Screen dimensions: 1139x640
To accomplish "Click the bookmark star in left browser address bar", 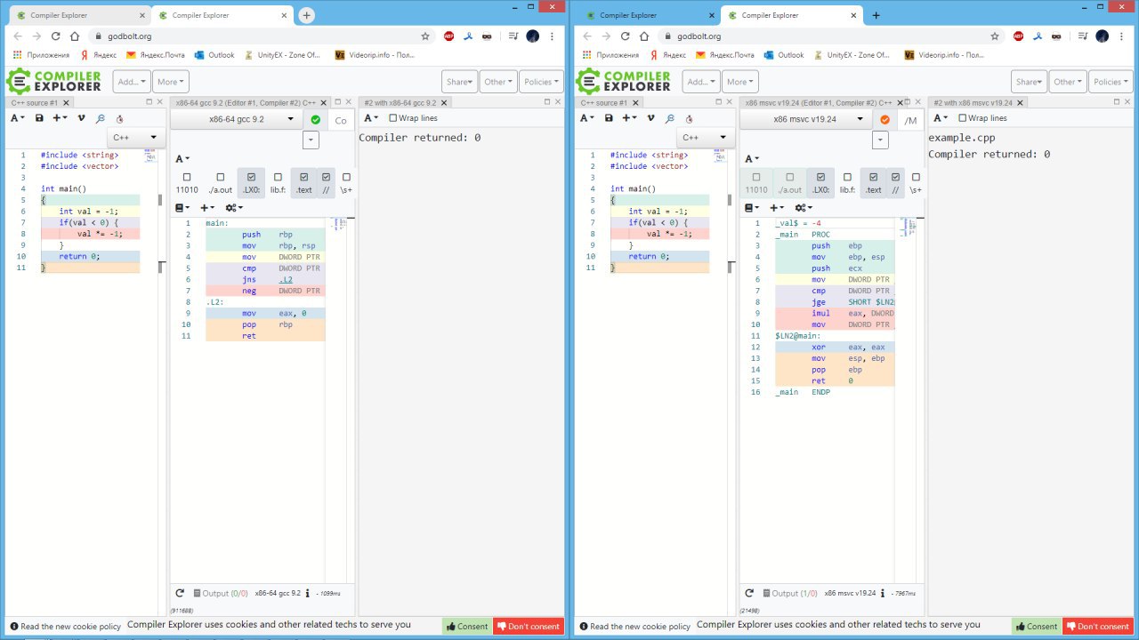I will [425, 36].
